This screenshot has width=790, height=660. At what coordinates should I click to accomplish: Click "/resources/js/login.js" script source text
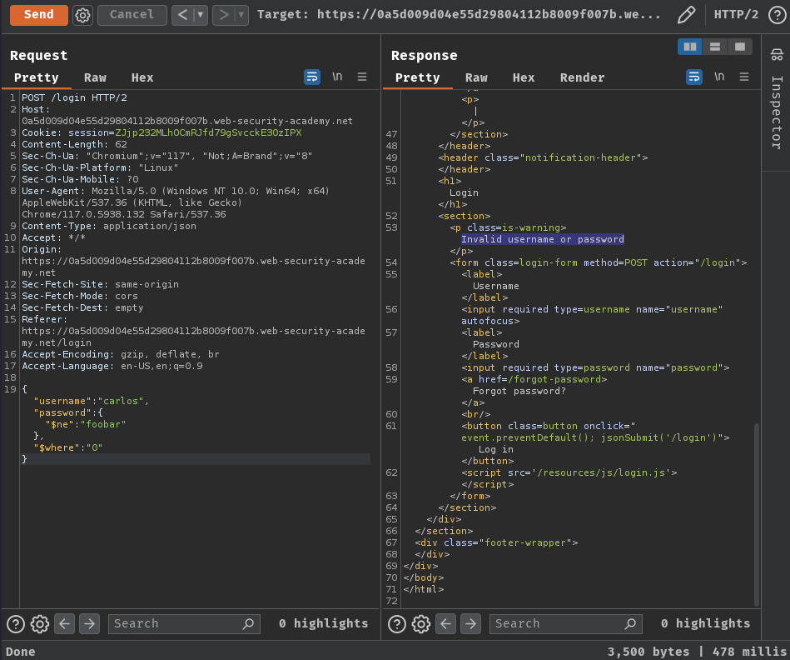coord(604,472)
